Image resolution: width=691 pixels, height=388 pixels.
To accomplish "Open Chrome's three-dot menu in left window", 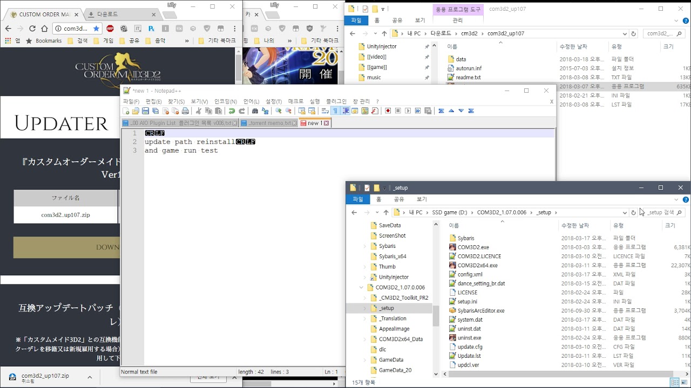I will 236,29.
